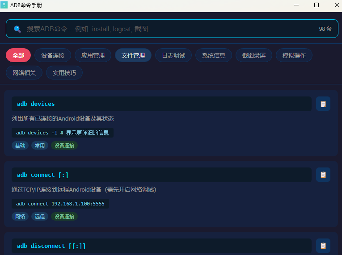Filter by 应用管理 category
This screenshot has height=255, width=342.
93,55
